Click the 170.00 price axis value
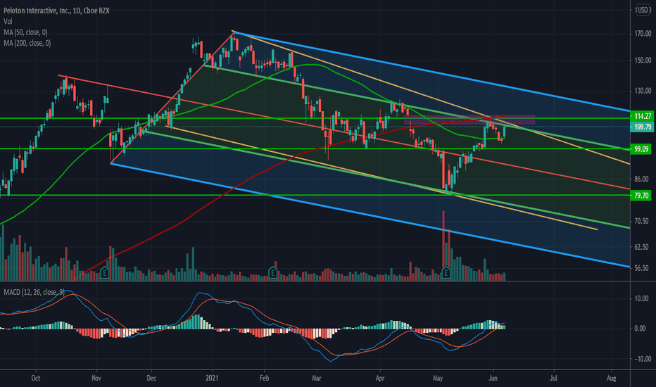 pyautogui.click(x=643, y=34)
